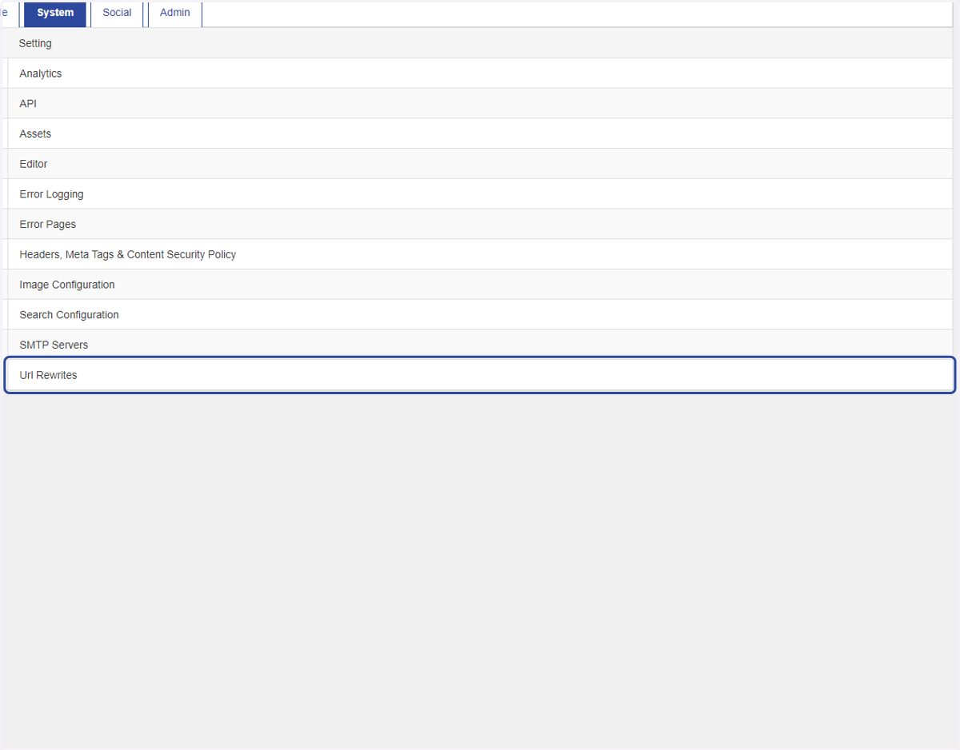Open Headers, Meta Tags & Content Security Policy
Viewport: 960px width, 750px height.
point(480,254)
